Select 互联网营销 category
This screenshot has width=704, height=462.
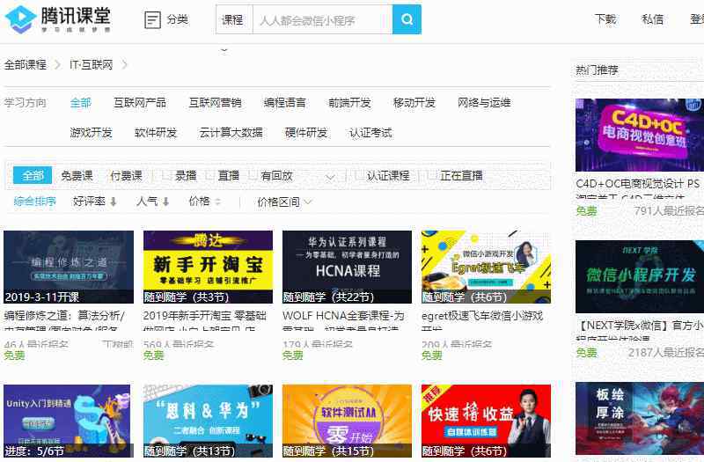215,103
